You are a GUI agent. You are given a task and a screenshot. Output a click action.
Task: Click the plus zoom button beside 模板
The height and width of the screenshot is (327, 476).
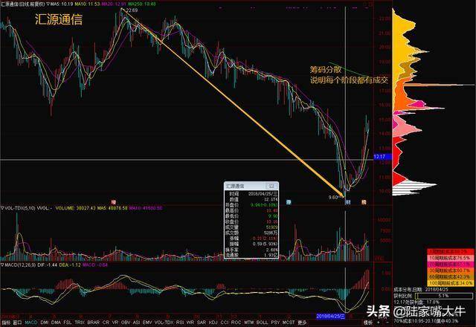point(378,323)
